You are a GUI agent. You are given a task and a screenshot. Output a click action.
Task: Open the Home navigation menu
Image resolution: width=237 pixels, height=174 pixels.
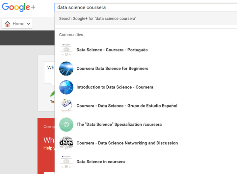click(17, 24)
